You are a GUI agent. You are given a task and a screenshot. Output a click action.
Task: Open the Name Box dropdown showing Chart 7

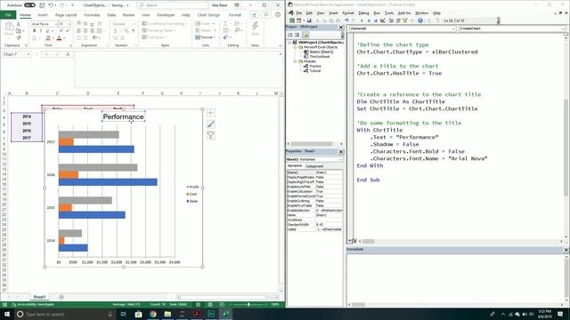coord(28,54)
